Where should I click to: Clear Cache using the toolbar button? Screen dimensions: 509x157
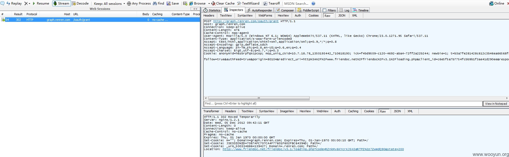pyautogui.click(x=223, y=3)
